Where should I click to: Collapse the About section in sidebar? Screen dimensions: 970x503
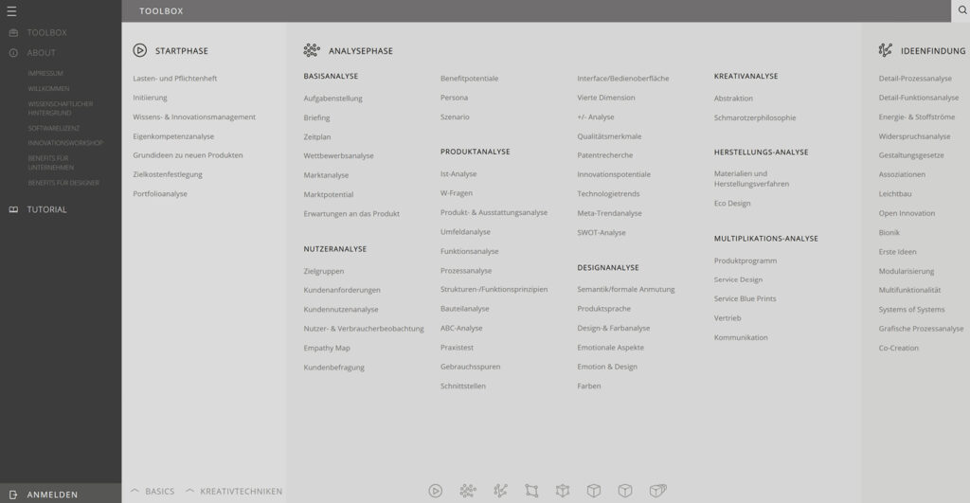click(41, 53)
